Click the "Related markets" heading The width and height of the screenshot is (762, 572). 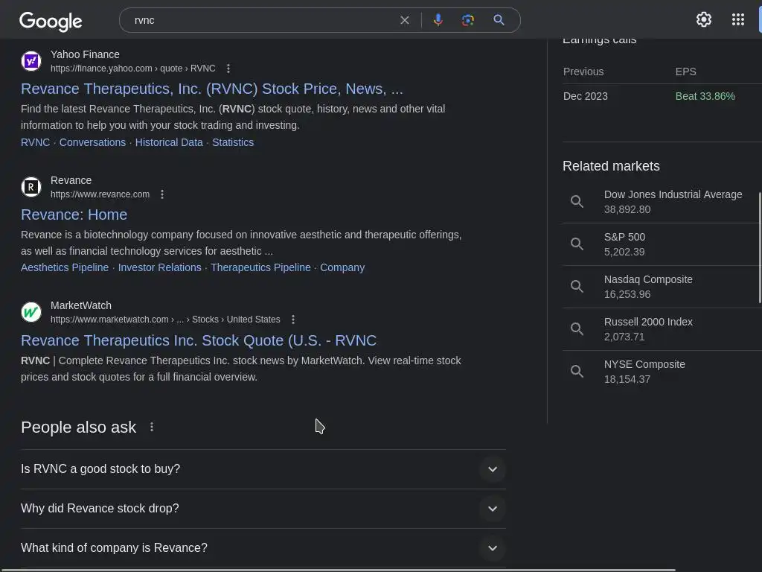click(x=611, y=166)
